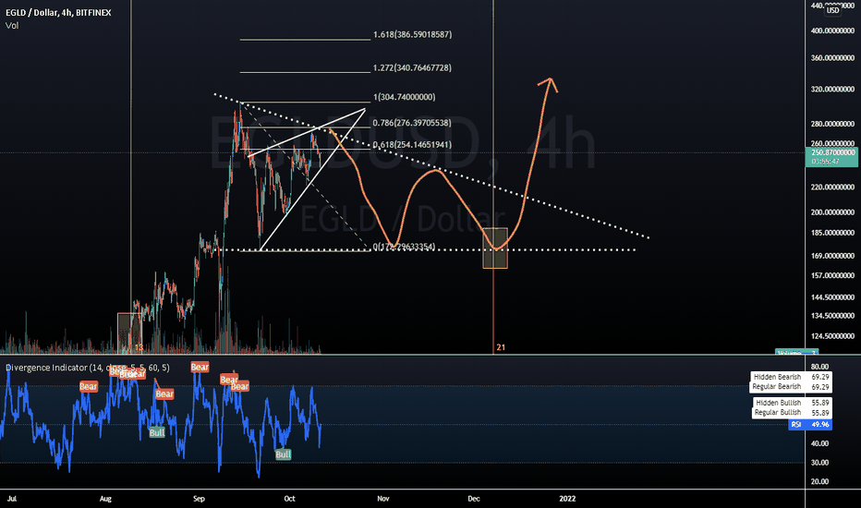Click 400.00000000 on the price axis
This screenshot has height=508, width=861.
[832, 30]
